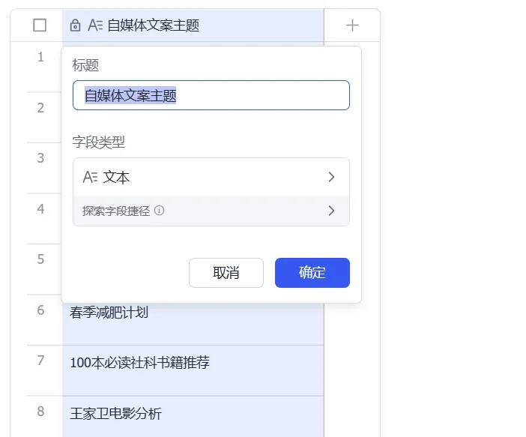Click info icon beside 探索字段捷径
The image size is (526, 437).
point(159,211)
